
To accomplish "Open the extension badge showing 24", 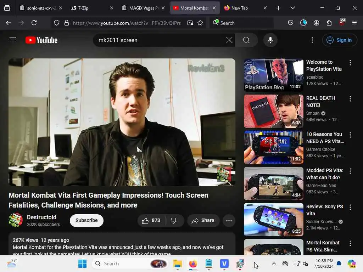I will 342,22.
